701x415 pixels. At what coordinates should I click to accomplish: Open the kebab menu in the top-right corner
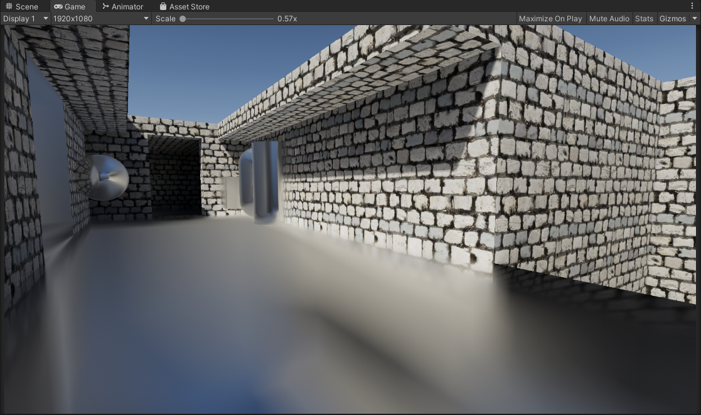pos(693,6)
